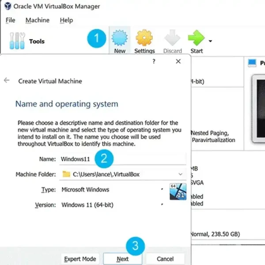Click the Machine Folder path folder icon

(x=66, y=174)
